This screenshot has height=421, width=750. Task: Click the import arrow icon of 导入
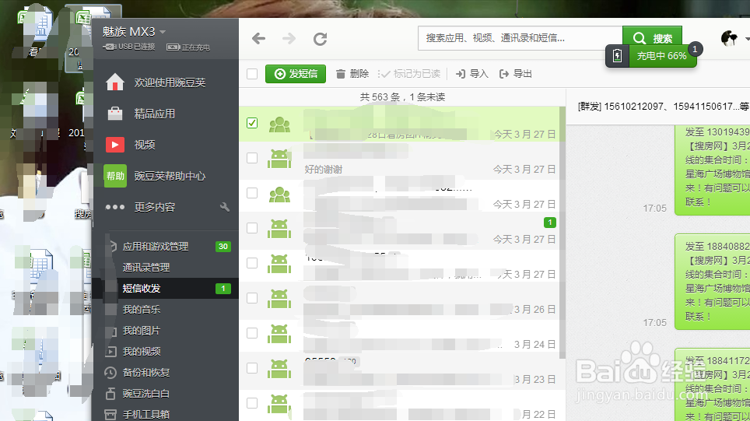pos(460,74)
